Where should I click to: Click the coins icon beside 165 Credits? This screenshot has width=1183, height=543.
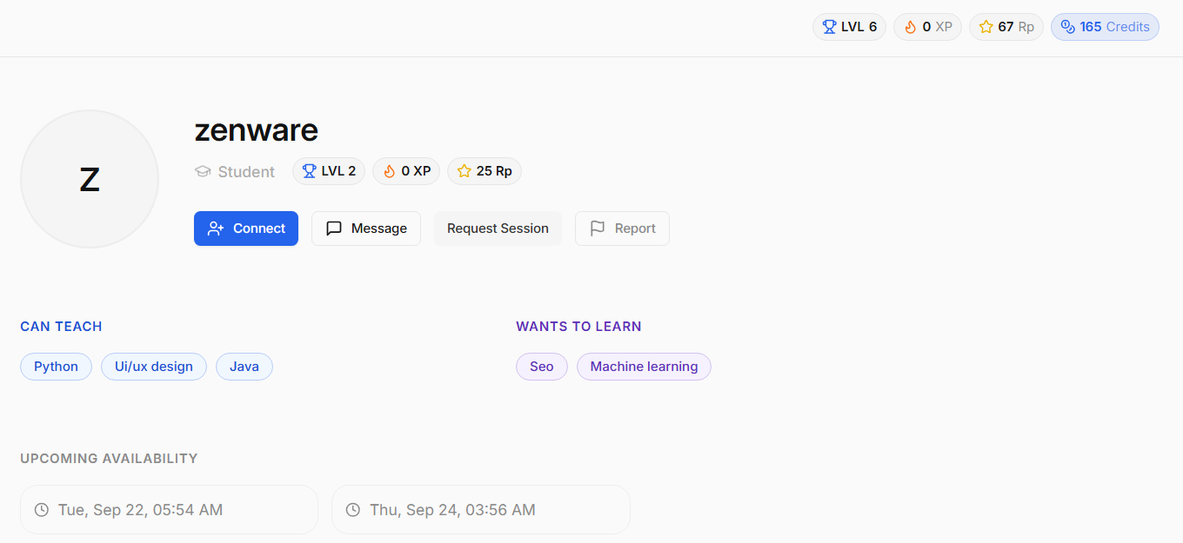[x=1067, y=27]
